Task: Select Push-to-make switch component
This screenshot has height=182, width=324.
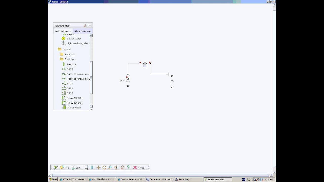Action: coord(75,74)
